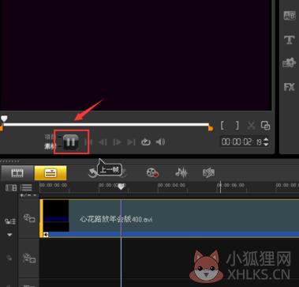
Task: Expand the track list down arrow
Action: (x=9, y=235)
